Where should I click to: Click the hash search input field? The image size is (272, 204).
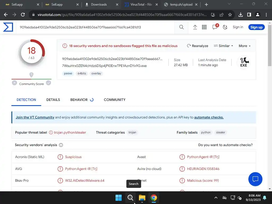(95, 27)
